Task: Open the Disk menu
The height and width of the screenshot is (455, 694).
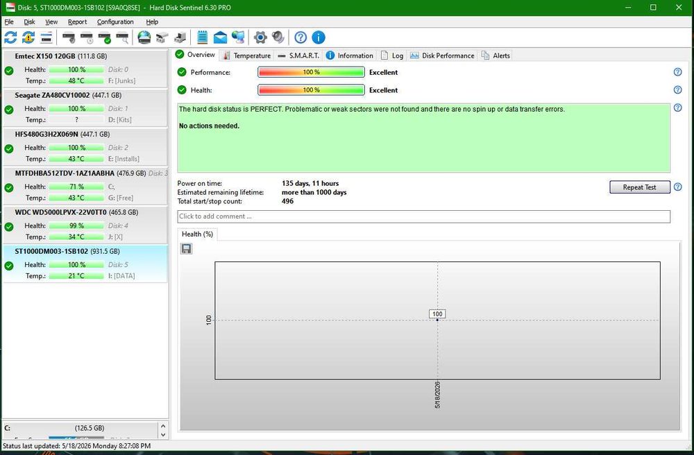Action: point(29,22)
